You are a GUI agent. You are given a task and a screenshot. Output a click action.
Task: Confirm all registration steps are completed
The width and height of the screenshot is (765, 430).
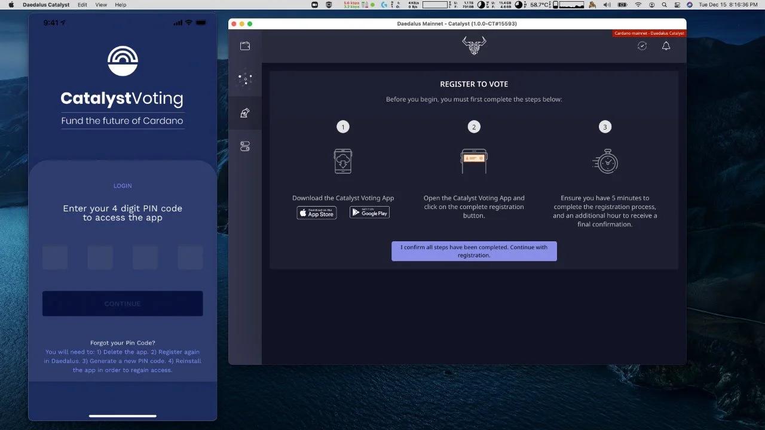[474, 251]
